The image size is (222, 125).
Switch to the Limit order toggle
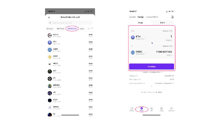162,23
